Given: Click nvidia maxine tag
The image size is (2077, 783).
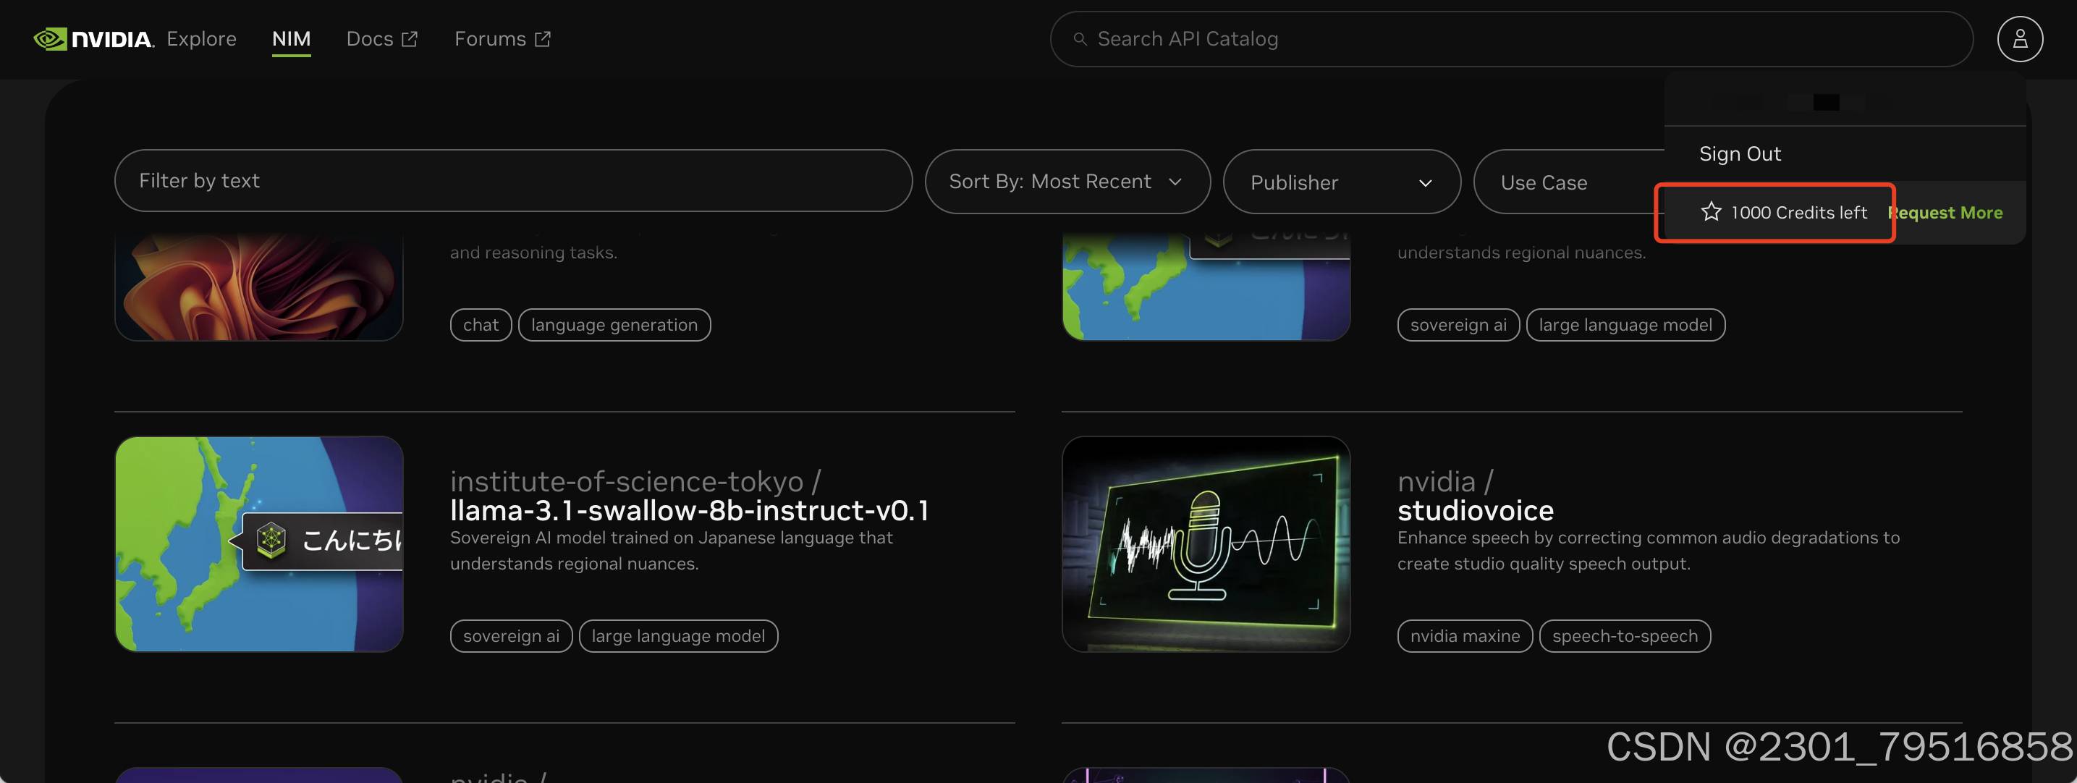Looking at the screenshot, I should click(1464, 636).
